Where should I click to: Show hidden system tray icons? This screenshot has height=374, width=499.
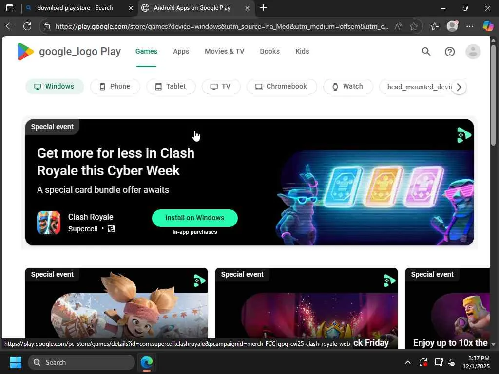(408, 362)
